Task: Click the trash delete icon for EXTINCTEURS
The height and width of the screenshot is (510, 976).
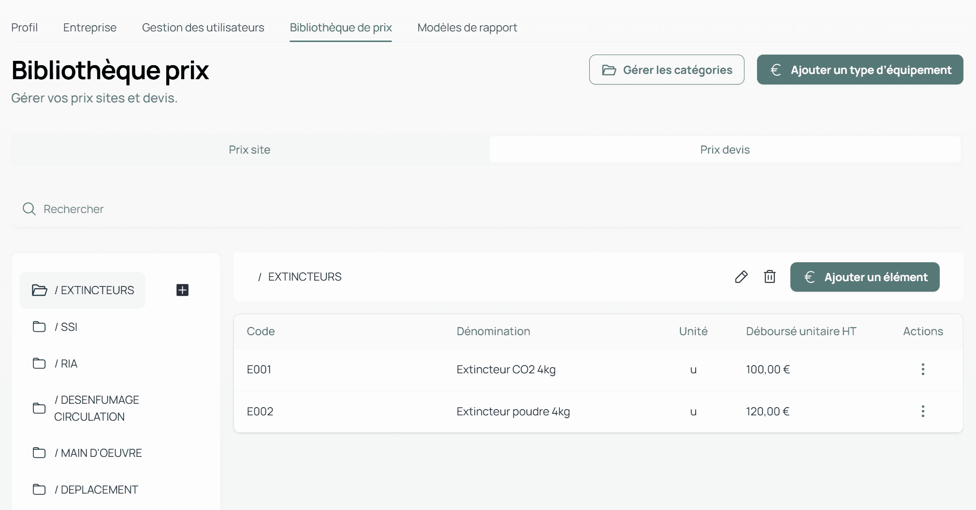Action: pyautogui.click(x=770, y=277)
